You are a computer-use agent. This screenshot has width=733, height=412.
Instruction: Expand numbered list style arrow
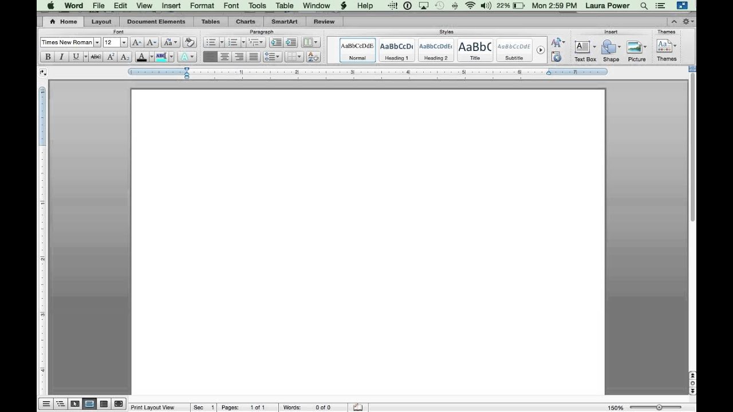click(x=243, y=42)
